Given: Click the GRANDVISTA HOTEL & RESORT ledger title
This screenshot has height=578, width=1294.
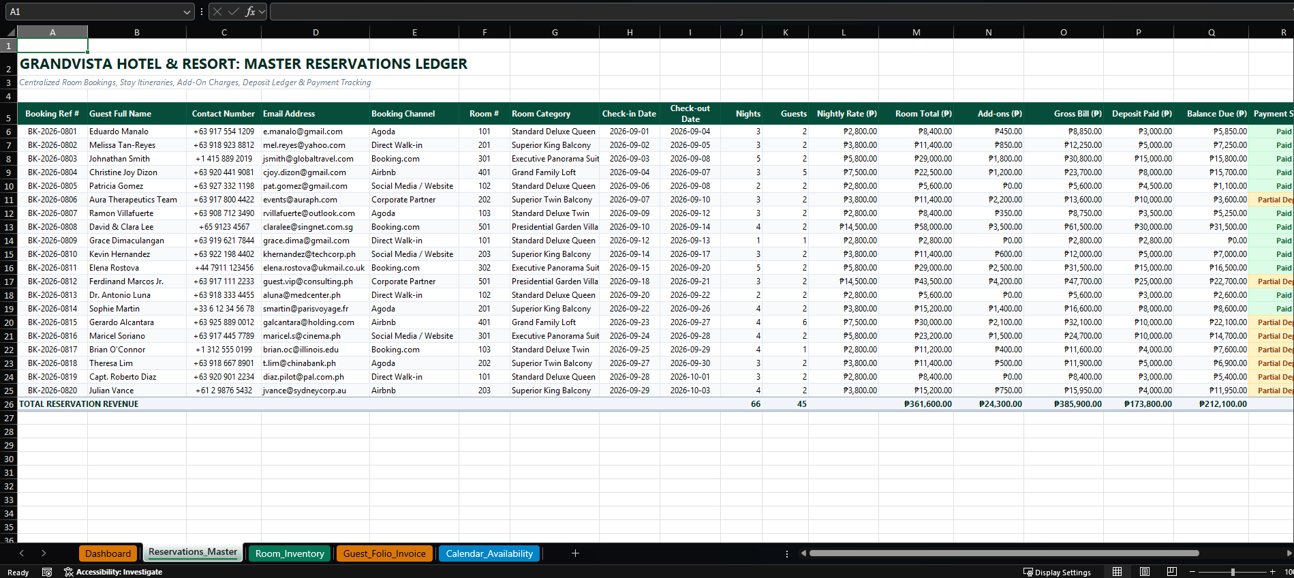Looking at the screenshot, I should (243, 64).
